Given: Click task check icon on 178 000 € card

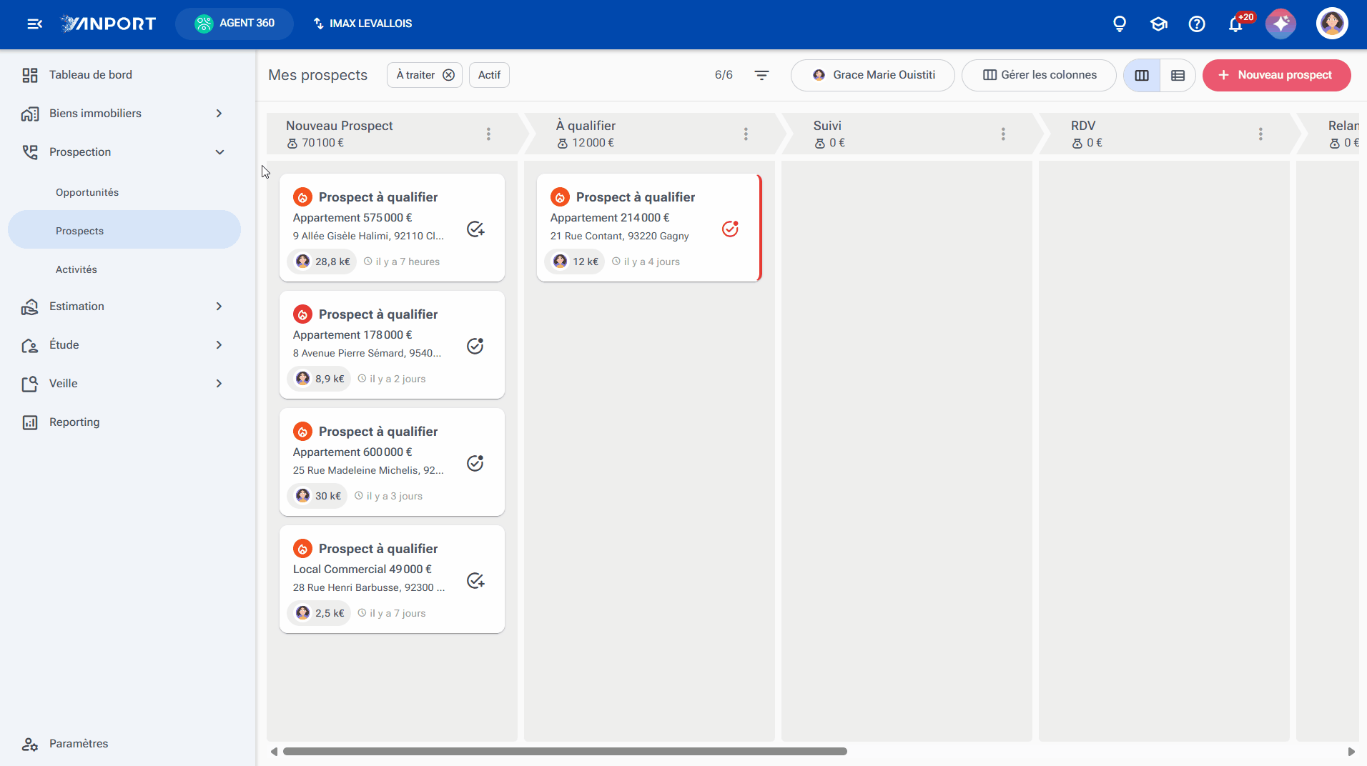Looking at the screenshot, I should [475, 347].
